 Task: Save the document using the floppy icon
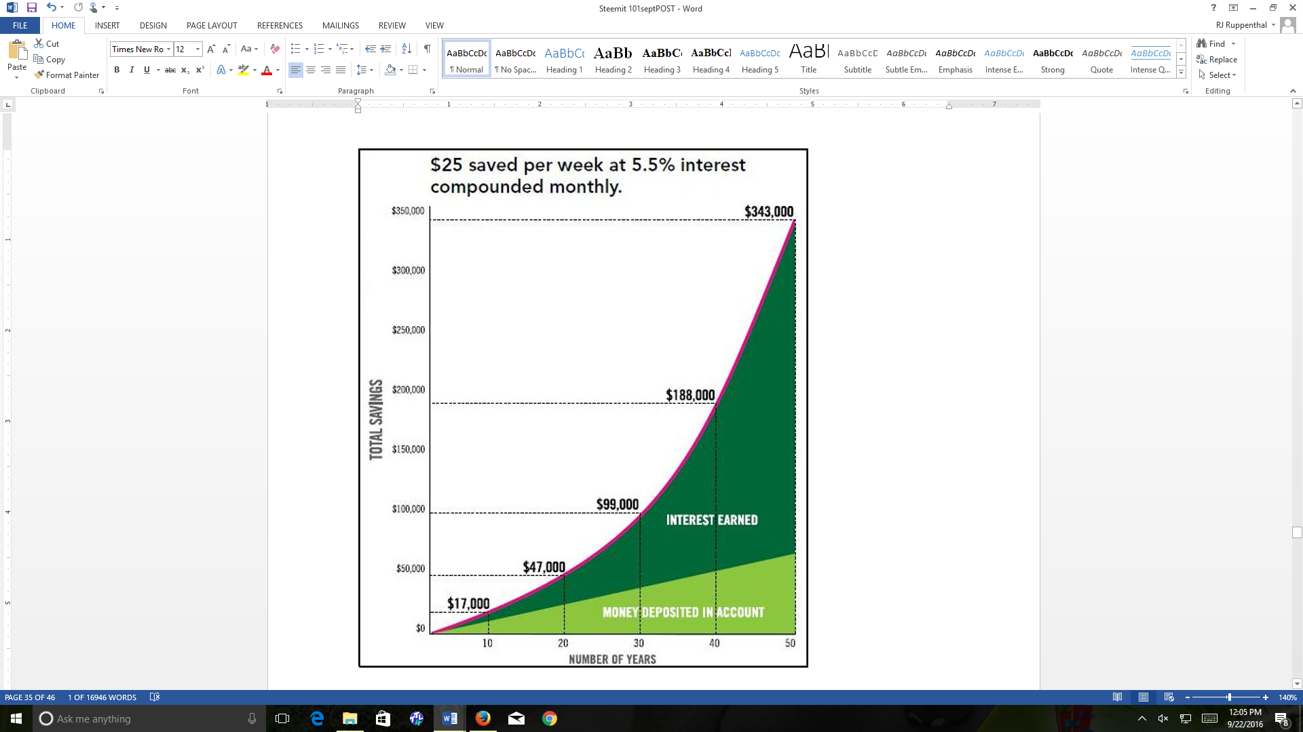pos(31,7)
